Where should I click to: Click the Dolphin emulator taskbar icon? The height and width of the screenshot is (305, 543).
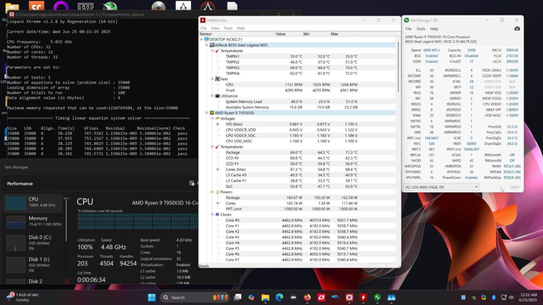coord(335,298)
